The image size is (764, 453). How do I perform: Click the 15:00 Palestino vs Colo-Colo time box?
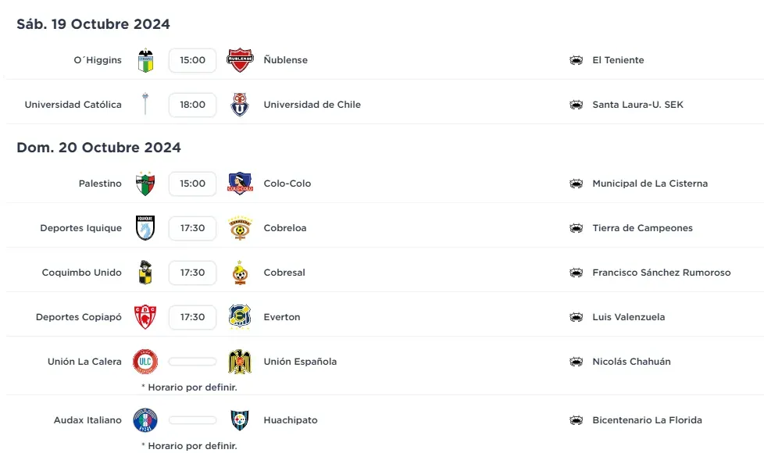192,184
